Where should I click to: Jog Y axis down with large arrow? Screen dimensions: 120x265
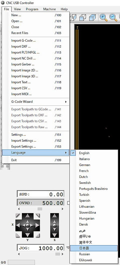coord(28,235)
